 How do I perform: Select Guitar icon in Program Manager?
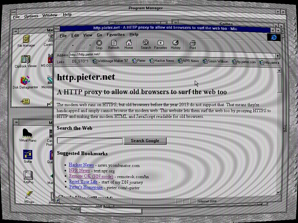click(28, 156)
